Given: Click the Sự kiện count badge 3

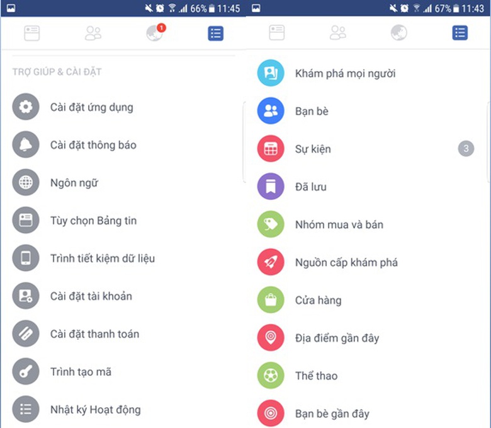Looking at the screenshot, I should 466,149.
